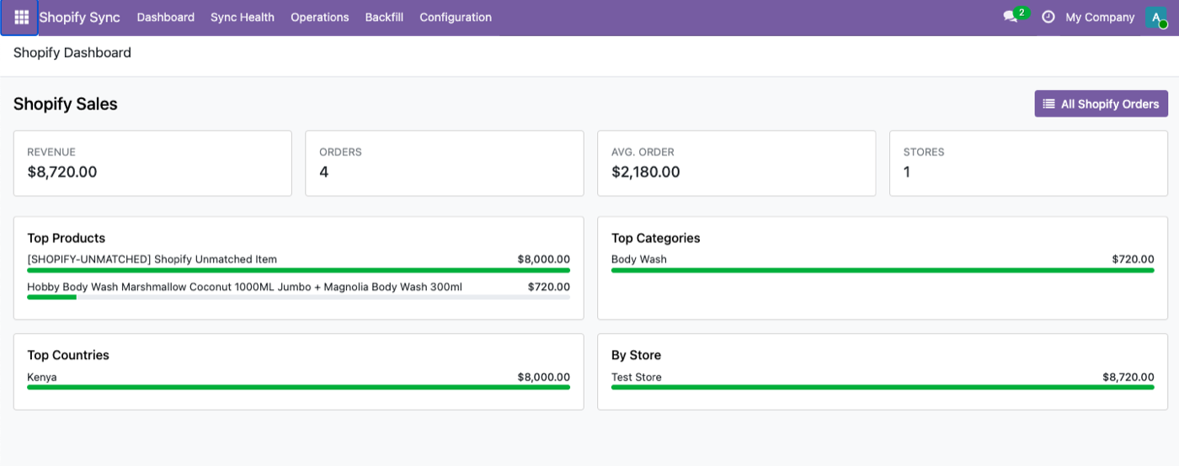Image resolution: width=1179 pixels, height=466 pixels.
Task: Open the Operations menu
Action: (320, 17)
